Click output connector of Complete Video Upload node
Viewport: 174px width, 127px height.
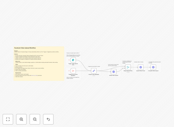click(x=156, y=67)
